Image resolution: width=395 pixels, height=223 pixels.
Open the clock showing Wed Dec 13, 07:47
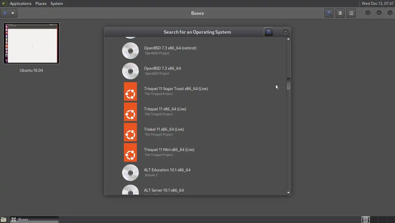pyautogui.click(x=378, y=3)
